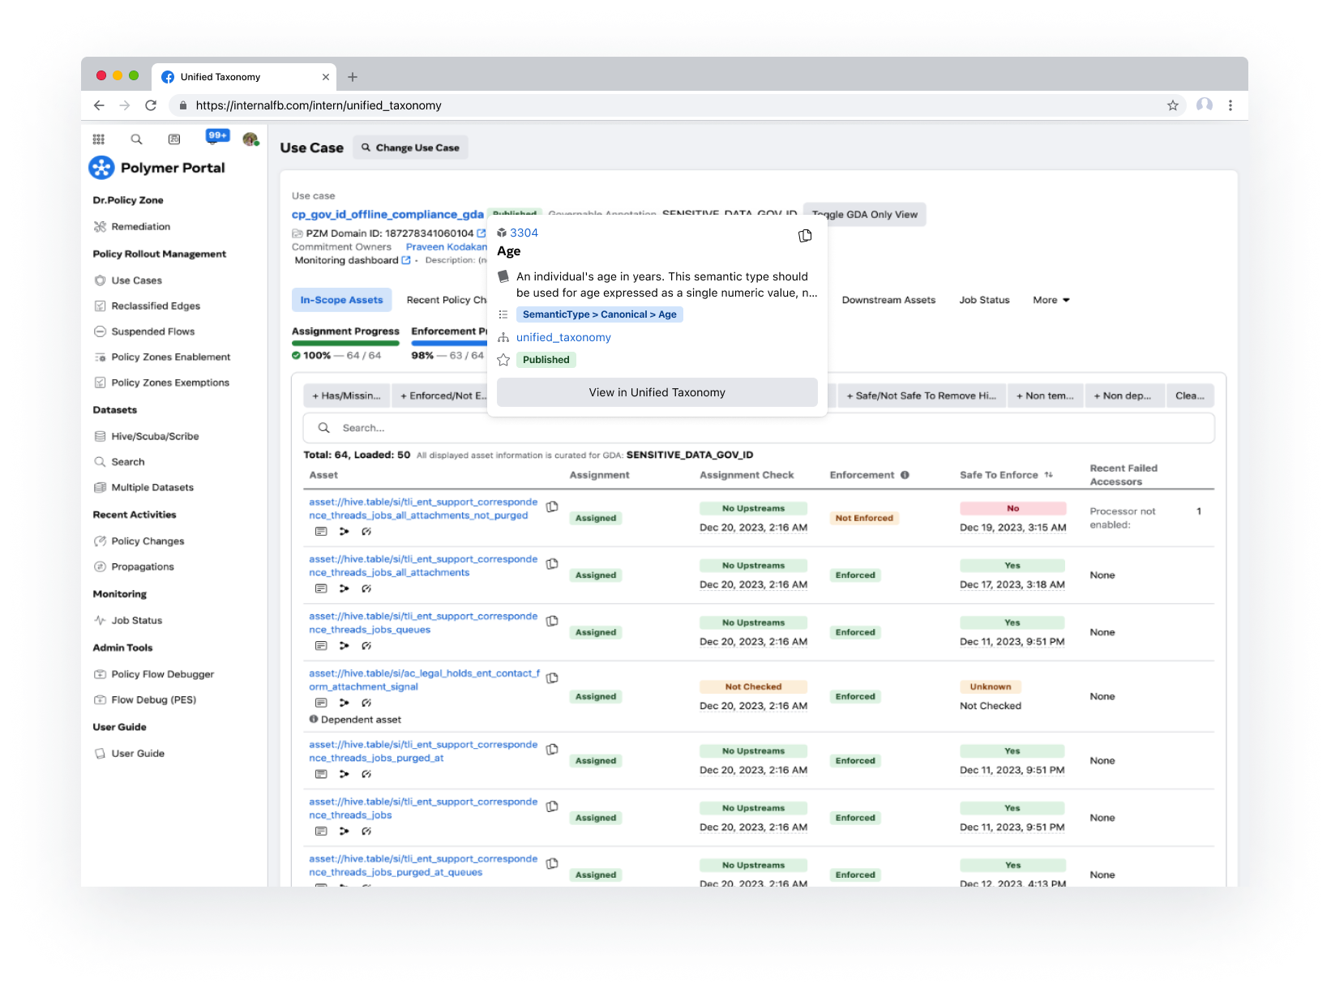Click the sidebar search magnifier icon
The width and height of the screenshot is (1331, 992).
click(x=136, y=139)
